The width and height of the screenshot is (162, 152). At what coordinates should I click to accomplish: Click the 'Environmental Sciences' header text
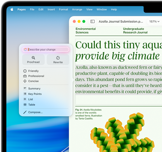(x=86, y=31)
